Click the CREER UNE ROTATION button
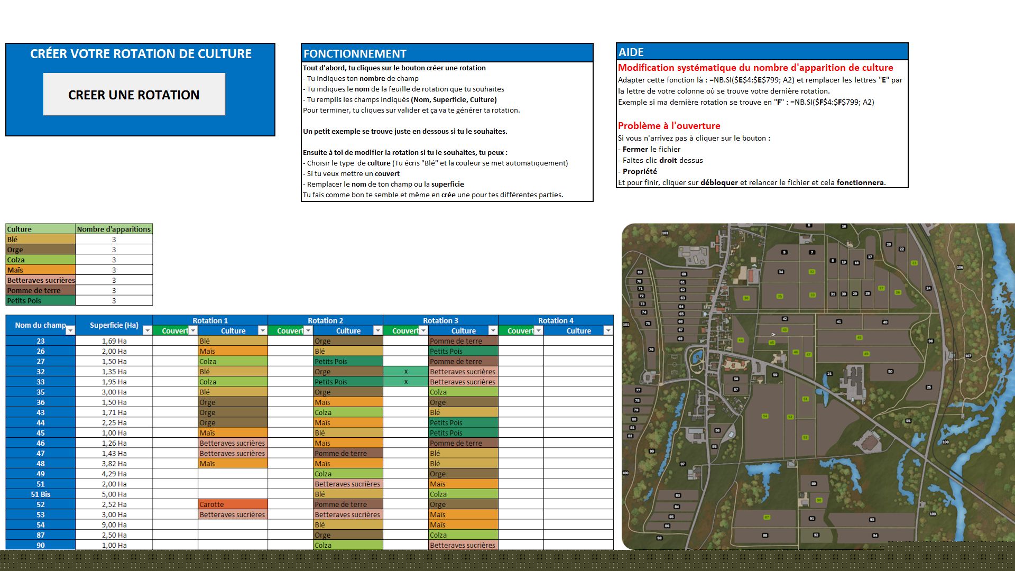The image size is (1015, 571). pyautogui.click(x=134, y=95)
